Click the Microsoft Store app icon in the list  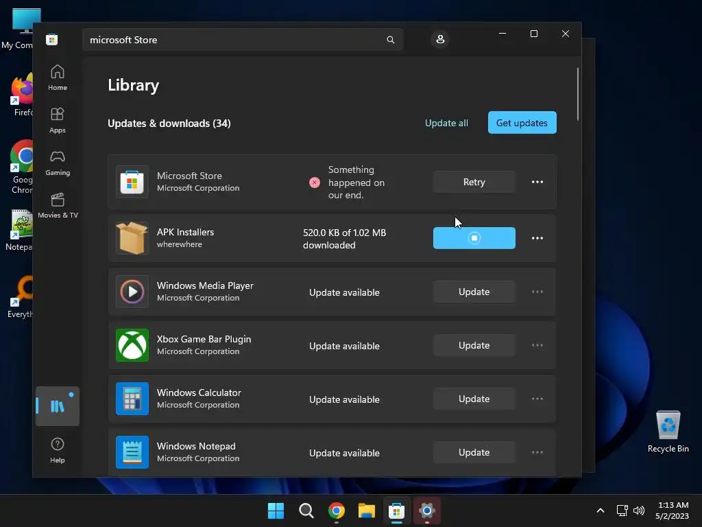(132, 182)
